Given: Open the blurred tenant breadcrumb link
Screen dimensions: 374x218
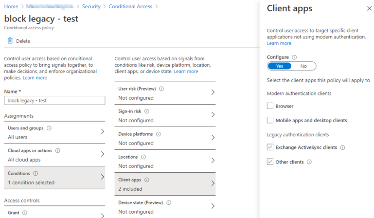Looking at the screenshot, I should (x=50, y=6).
